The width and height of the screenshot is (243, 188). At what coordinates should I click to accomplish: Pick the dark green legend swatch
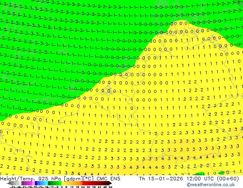coord(49,183)
